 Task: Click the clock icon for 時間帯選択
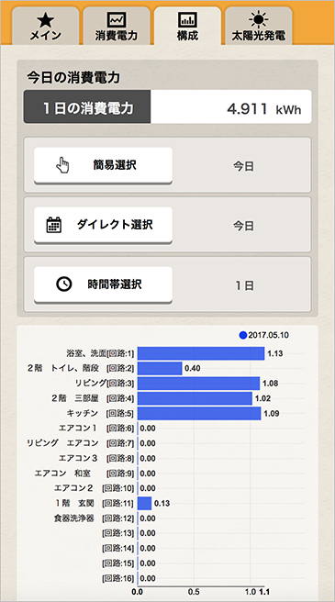point(63,284)
